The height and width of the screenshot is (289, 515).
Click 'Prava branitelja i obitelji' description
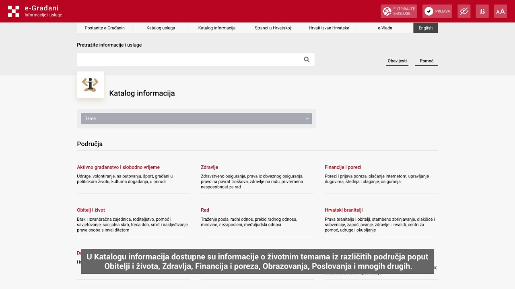pos(380,225)
